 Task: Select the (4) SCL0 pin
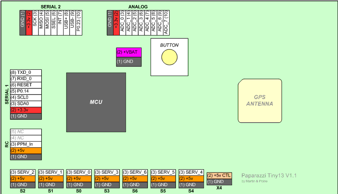point(26,97)
